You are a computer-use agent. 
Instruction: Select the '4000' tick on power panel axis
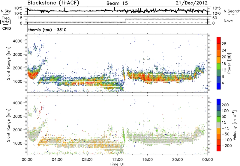(18, 41)
